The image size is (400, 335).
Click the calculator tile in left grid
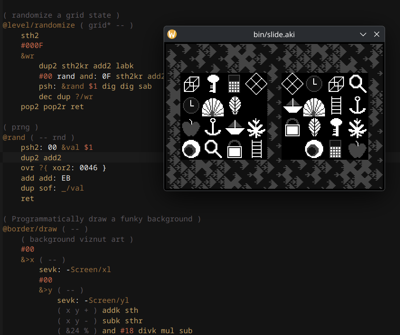point(234,84)
